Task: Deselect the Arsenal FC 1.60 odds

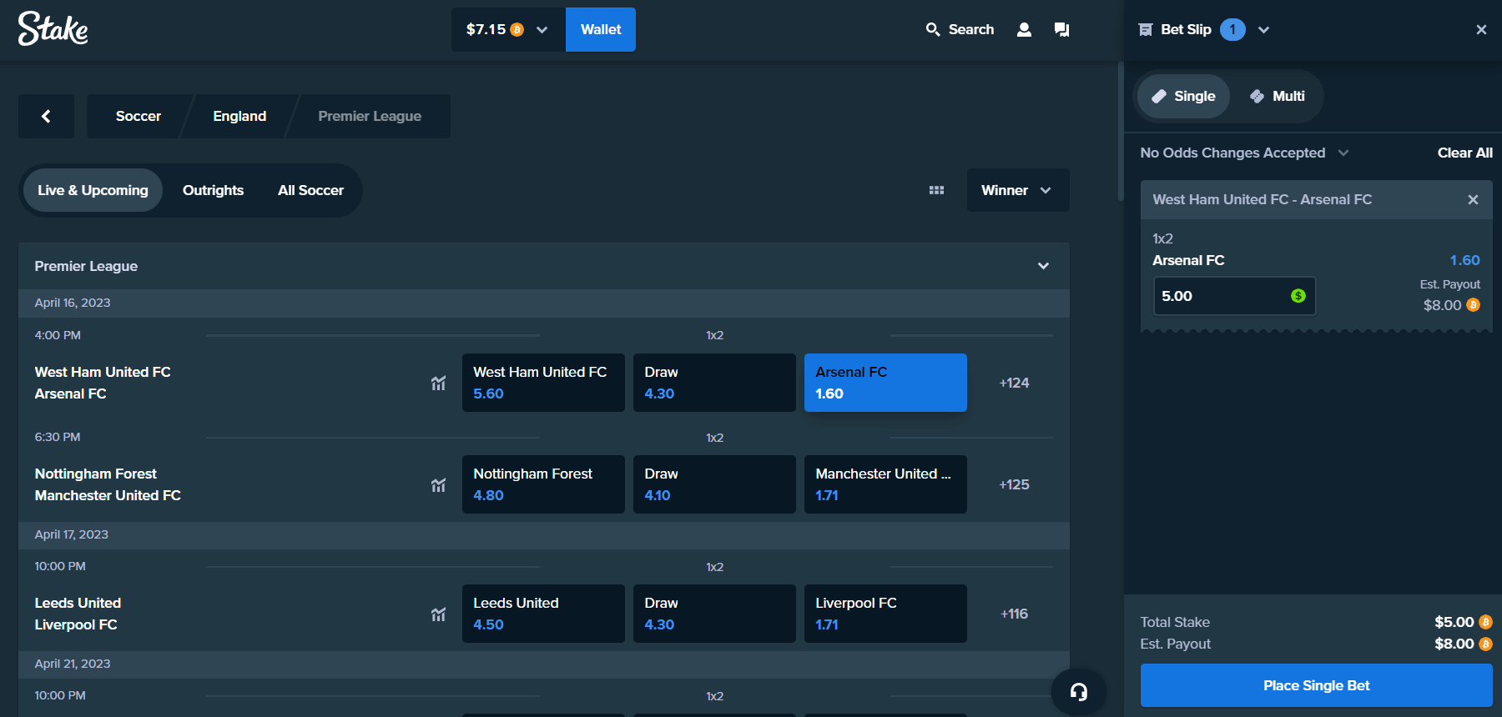Action: [885, 383]
